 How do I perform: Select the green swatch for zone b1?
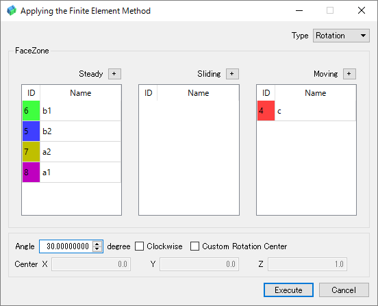point(31,111)
